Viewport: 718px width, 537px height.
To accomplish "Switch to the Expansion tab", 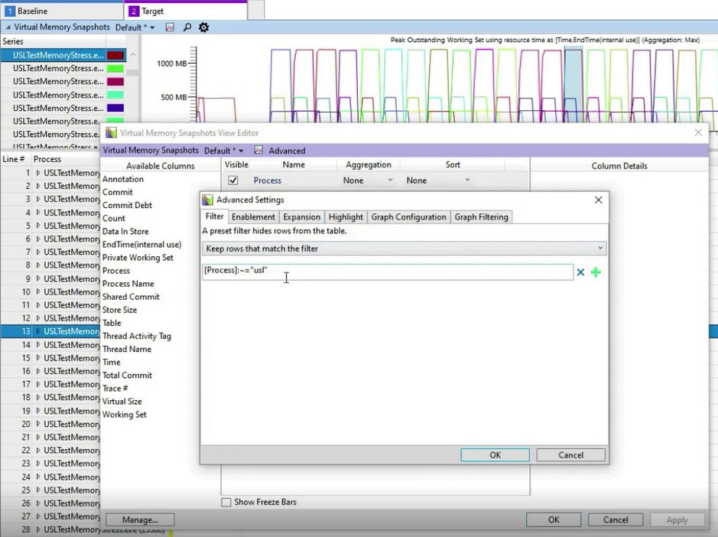I will [x=302, y=217].
